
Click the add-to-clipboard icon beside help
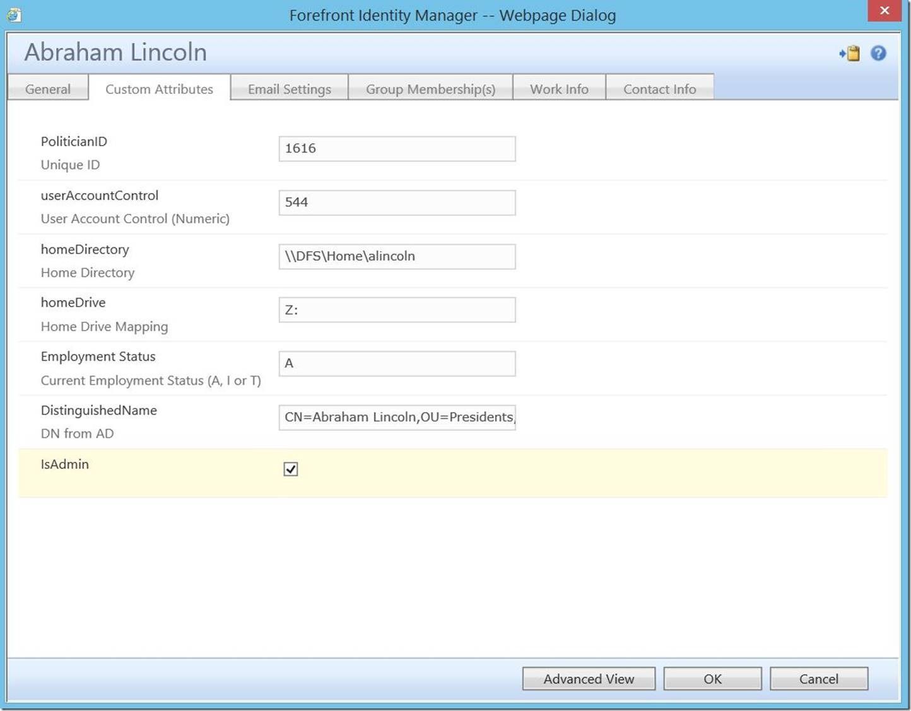[850, 54]
